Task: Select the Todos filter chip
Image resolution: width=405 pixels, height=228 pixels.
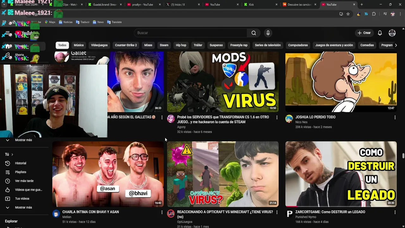Action: coord(62,45)
